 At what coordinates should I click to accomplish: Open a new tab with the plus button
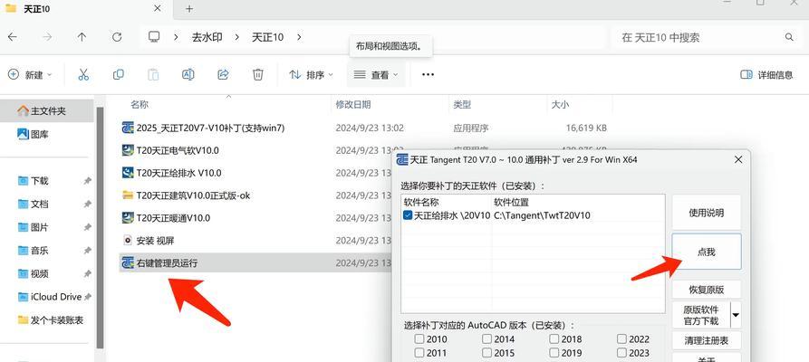[189, 8]
